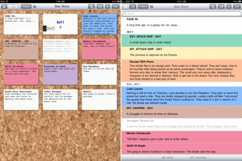Select the purple Everyone Is Dead card
The width and height of the screenshot is (242, 161).
pyautogui.click(x=60, y=75)
